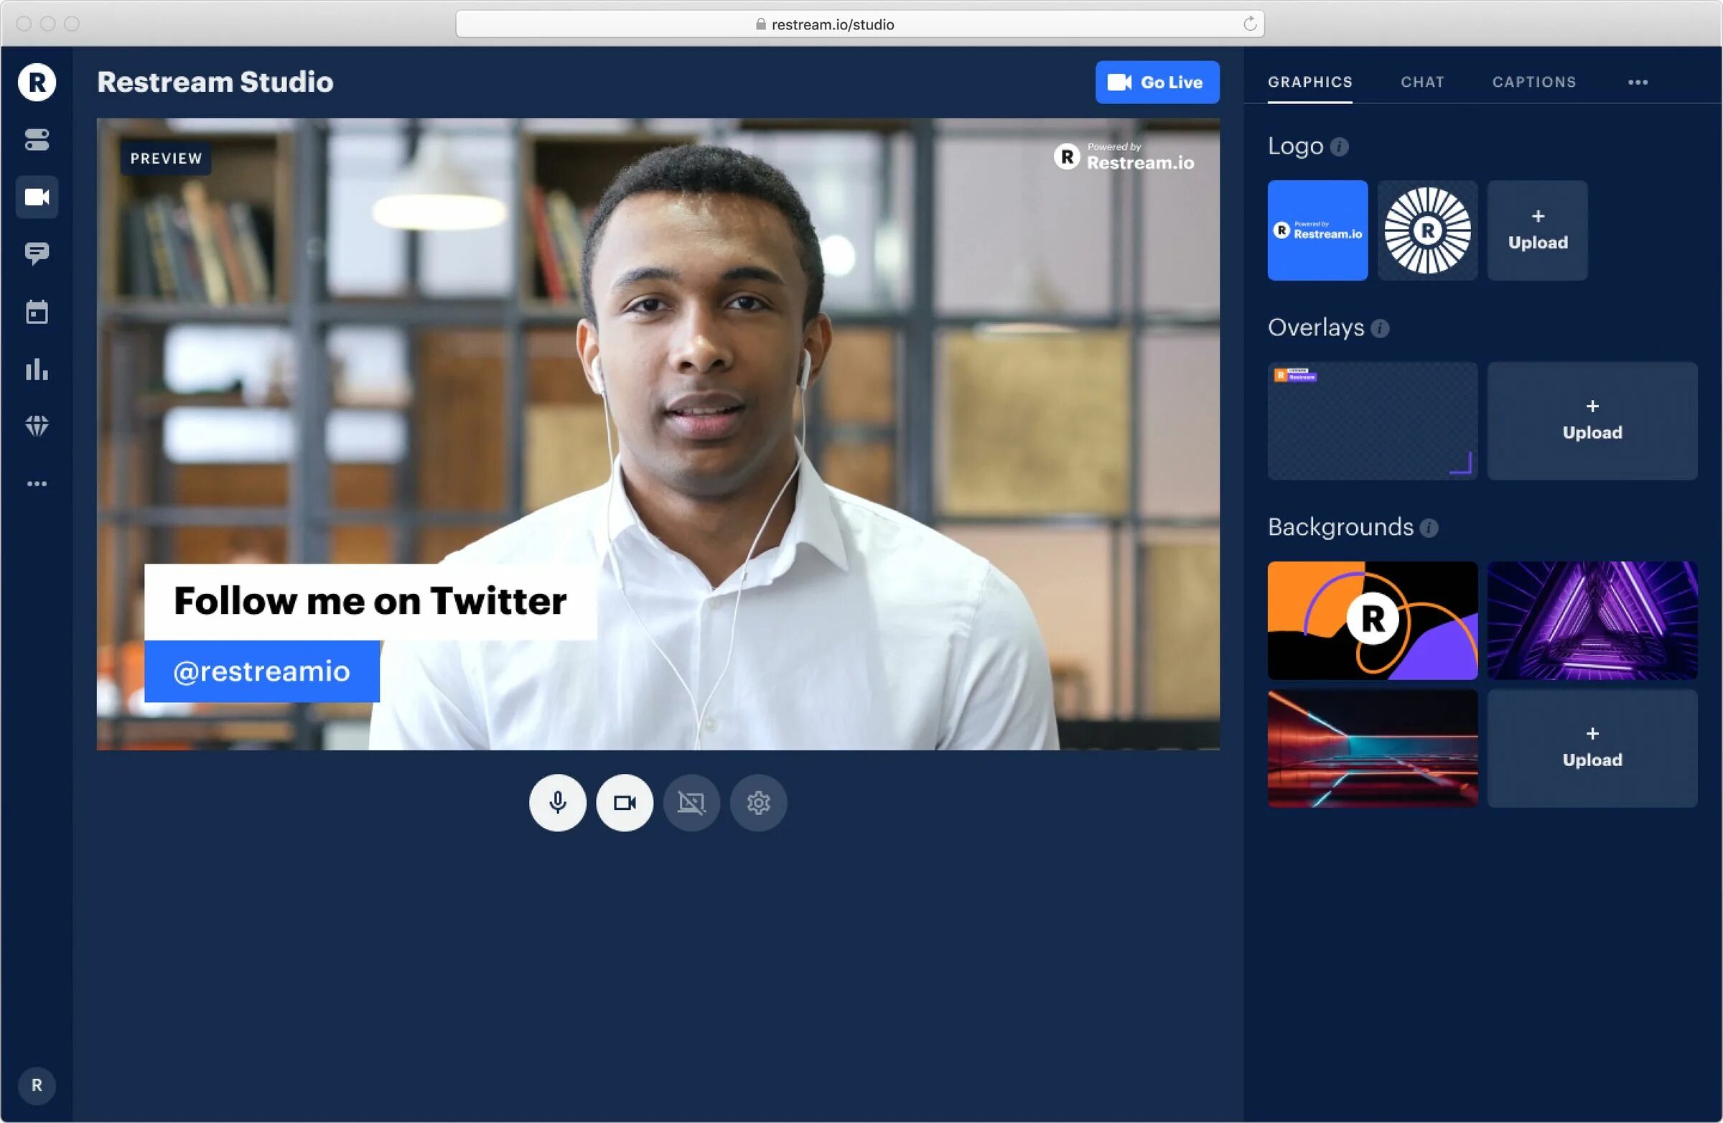The image size is (1723, 1123).
Task: Open the destinations toggle icon in sidebar
Action: coord(37,140)
